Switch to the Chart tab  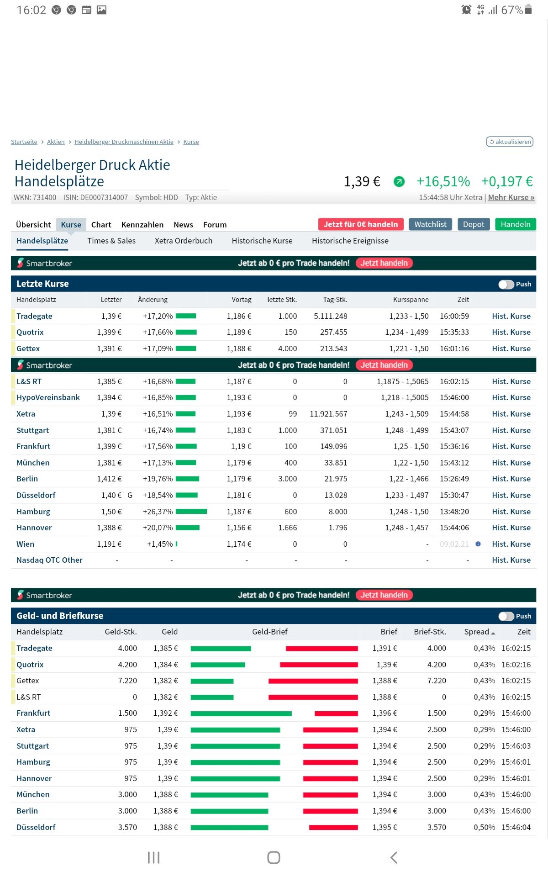pyautogui.click(x=101, y=225)
